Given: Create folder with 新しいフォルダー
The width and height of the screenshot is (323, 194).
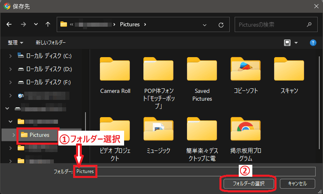Looking at the screenshot, I should point(51,43).
